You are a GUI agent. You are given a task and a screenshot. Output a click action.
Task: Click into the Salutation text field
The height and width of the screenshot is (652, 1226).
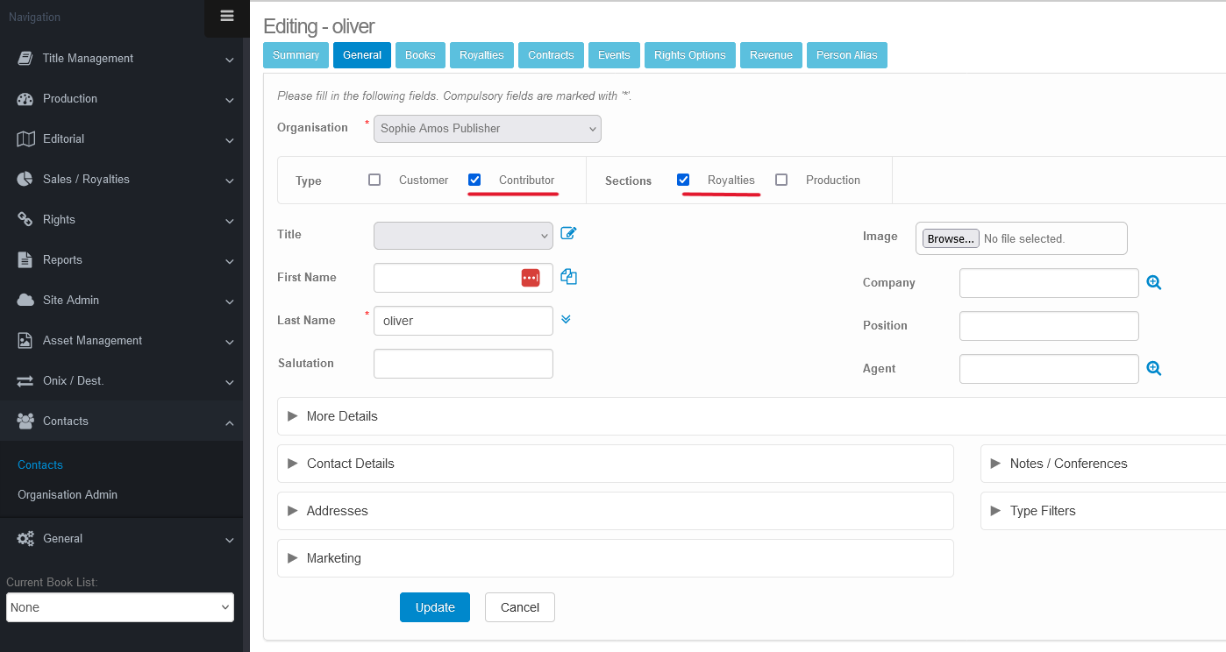[463, 364]
